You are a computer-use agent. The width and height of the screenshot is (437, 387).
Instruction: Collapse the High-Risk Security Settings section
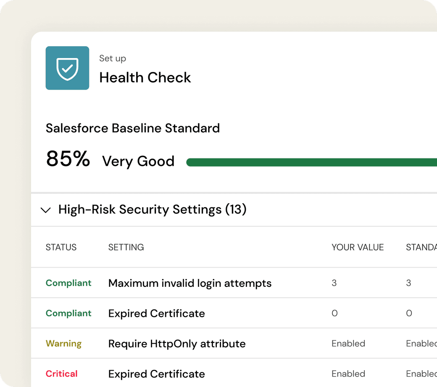46,210
